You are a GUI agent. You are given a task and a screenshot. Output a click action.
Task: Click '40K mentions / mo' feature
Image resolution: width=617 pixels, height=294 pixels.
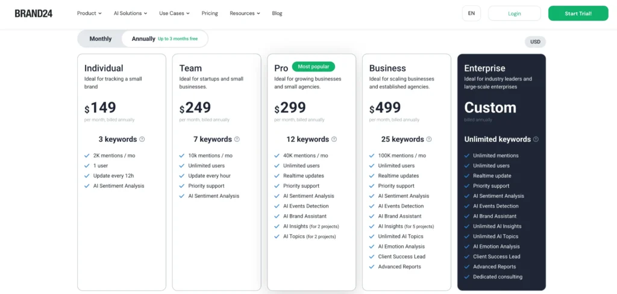point(305,156)
